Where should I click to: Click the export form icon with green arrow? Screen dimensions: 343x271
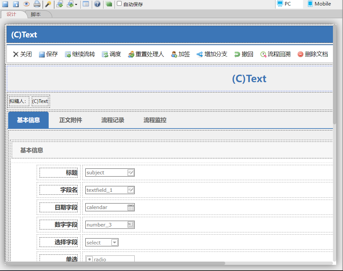[59, 4]
